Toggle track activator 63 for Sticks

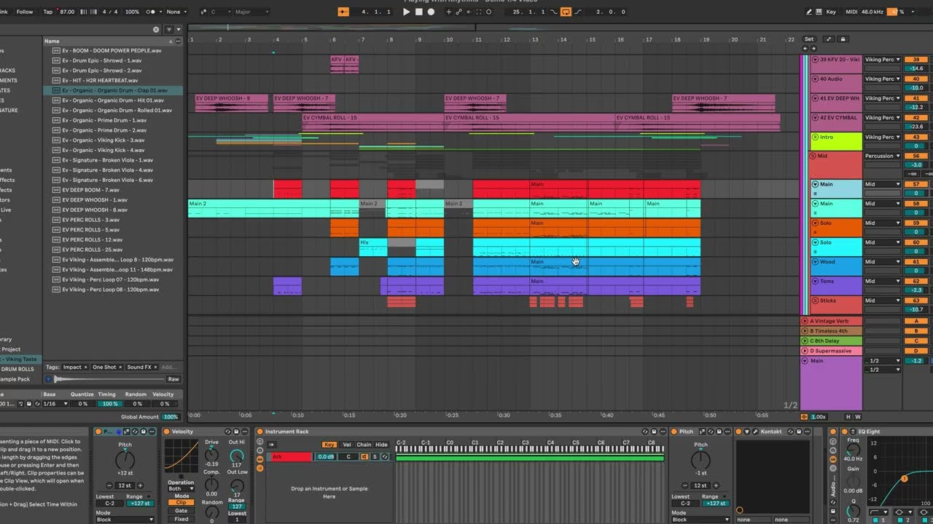(916, 301)
